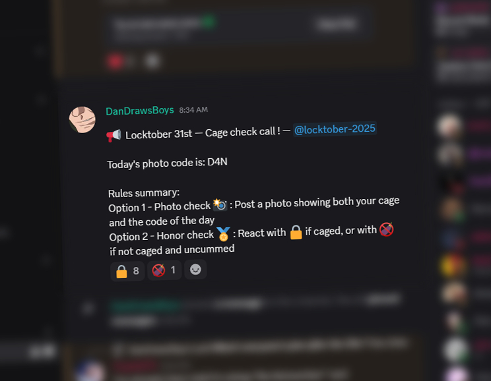The image size is (491, 381).
Task: Select the first avatar in the member list
Action: pos(449,126)
